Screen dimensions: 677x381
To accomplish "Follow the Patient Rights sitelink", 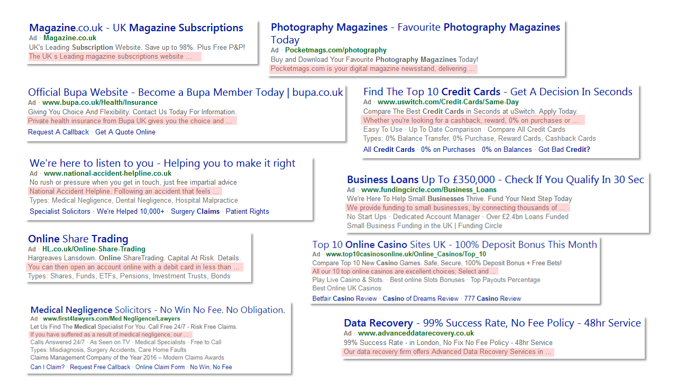I will click(x=248, y=212).
